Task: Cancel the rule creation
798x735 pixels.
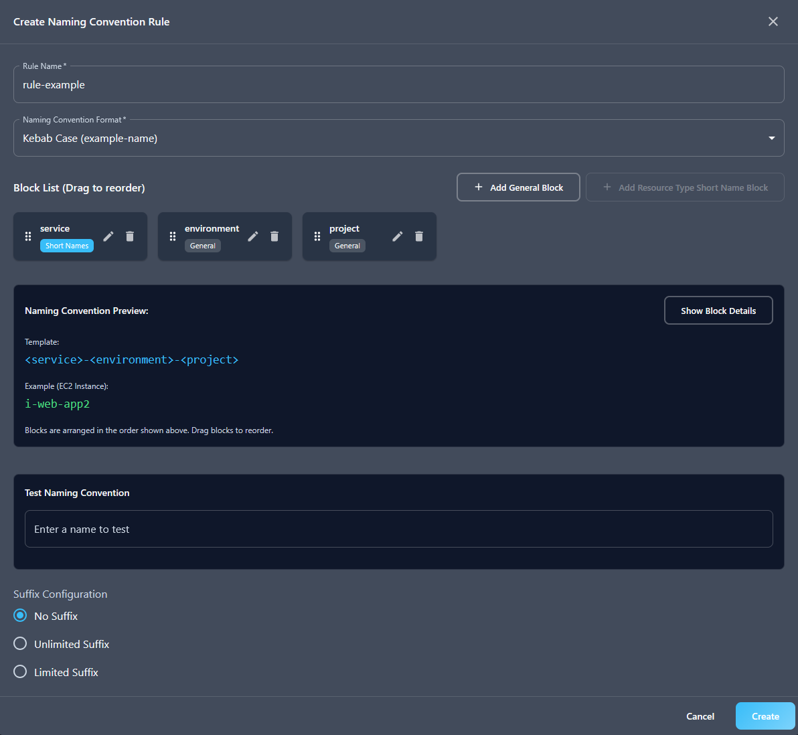Action: pyautogui.click(x=700, y=716)
